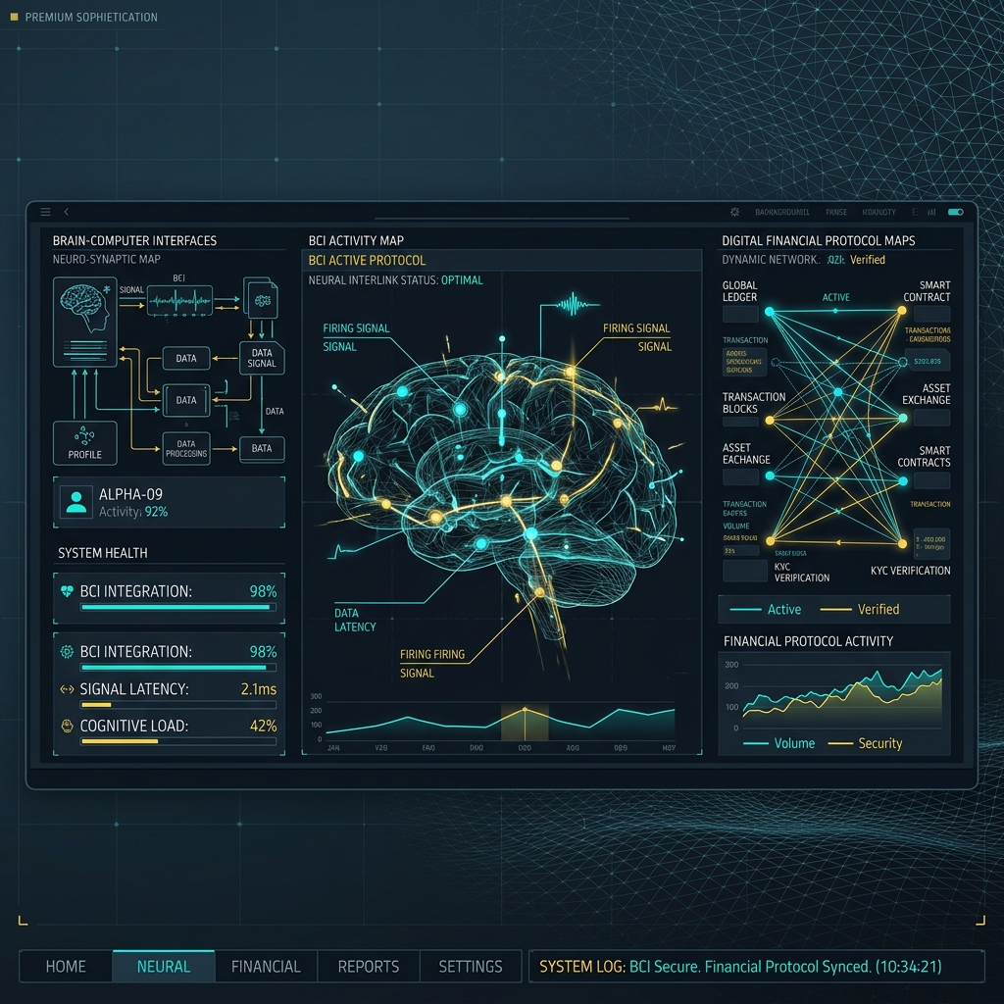Click the SMART CONTRACT yellow node
Viewport: 1004px width, 1004px height.
[x=902, y=311]
